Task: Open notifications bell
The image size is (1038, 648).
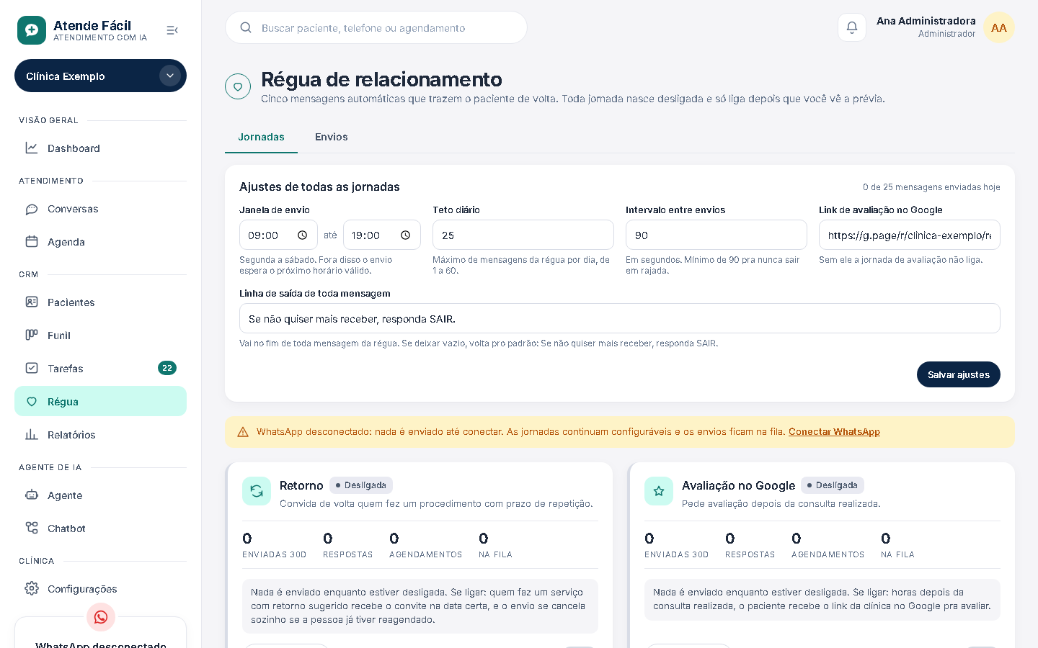Action: [x=852, y=27]
